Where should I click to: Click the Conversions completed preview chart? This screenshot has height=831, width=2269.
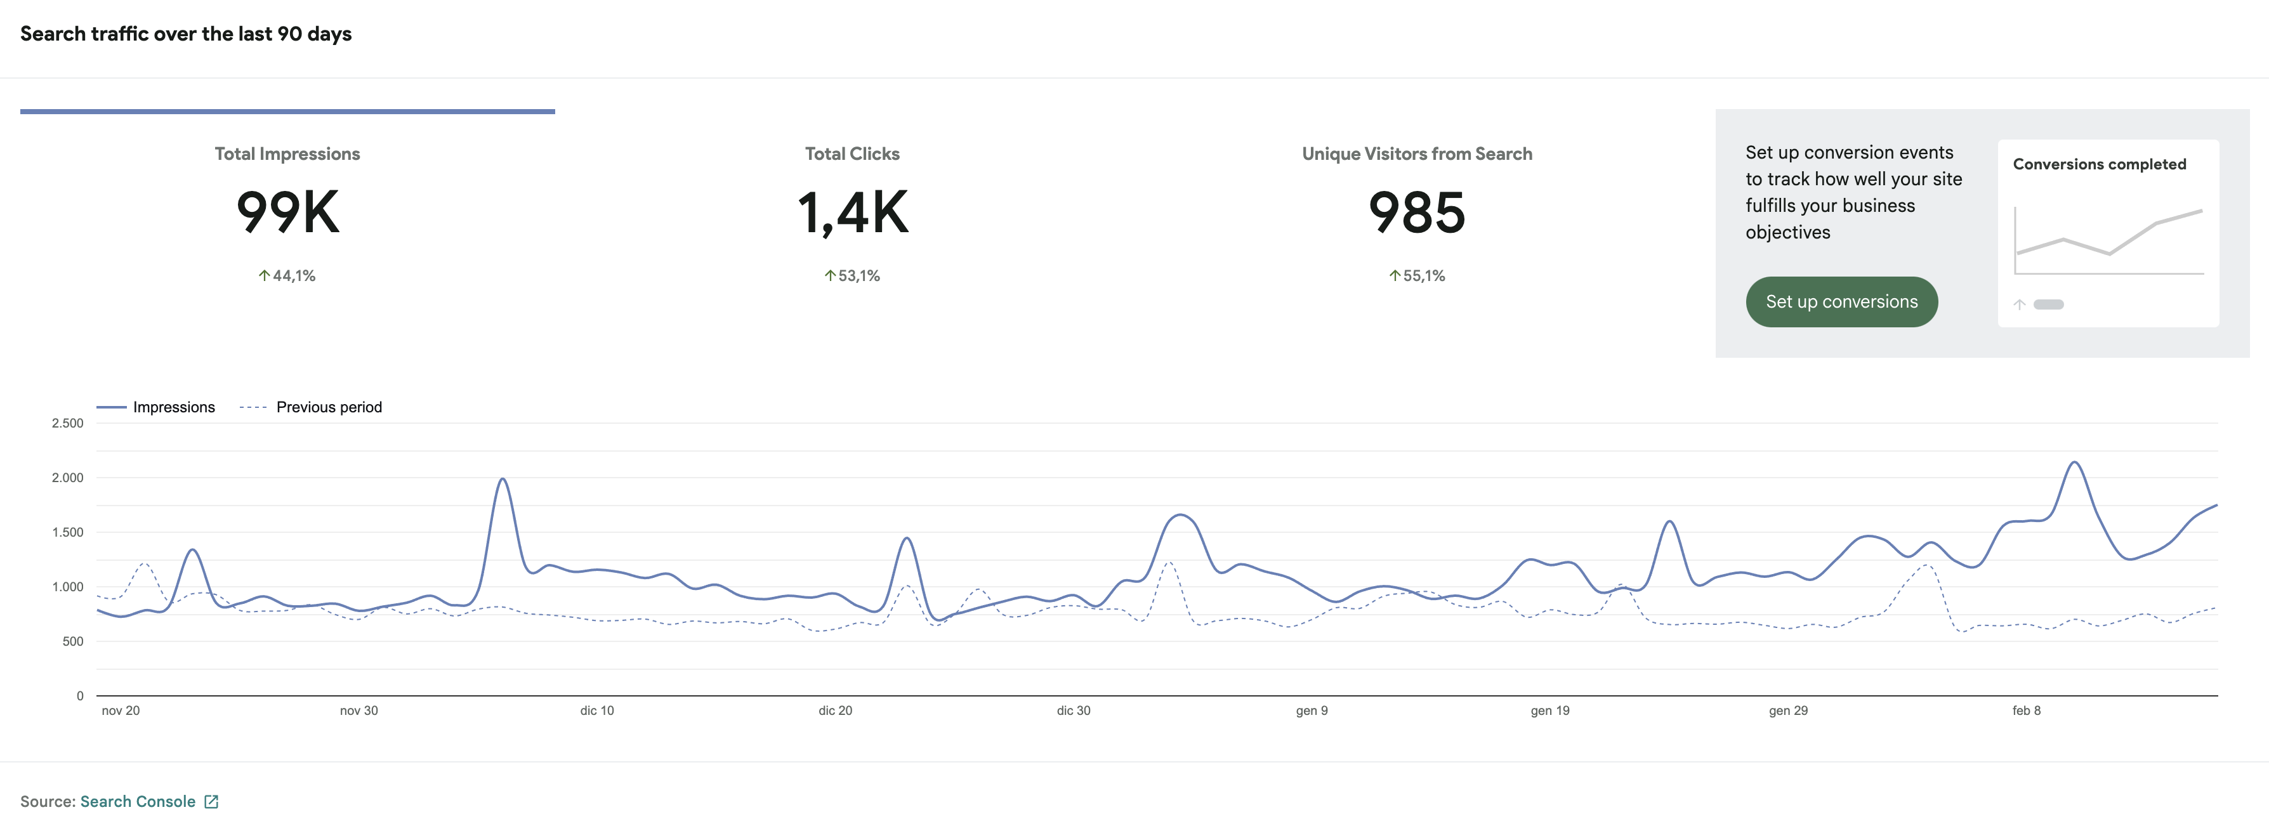pyautogui.click(x=2108, y=239)
